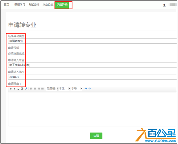Viewport: 178px width, 144px height.
Task: Click the green 申请 submit button
Action: click(x=96, y=136)
